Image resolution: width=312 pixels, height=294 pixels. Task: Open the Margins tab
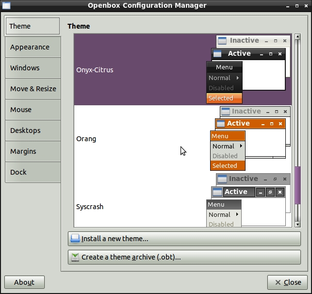tap(23, 151)
